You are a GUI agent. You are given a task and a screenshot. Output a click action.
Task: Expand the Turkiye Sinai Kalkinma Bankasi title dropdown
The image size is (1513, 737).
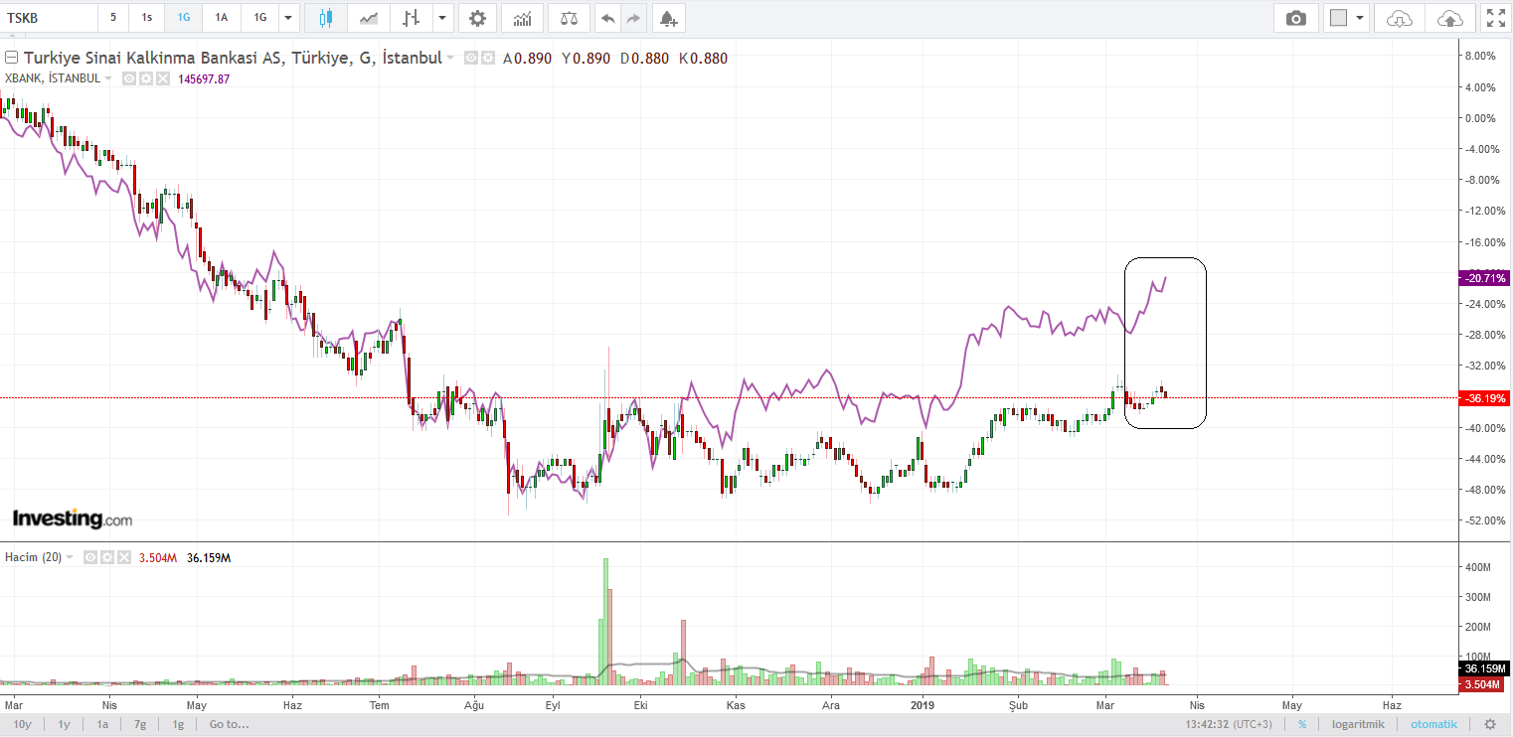[x=450, y=59]
